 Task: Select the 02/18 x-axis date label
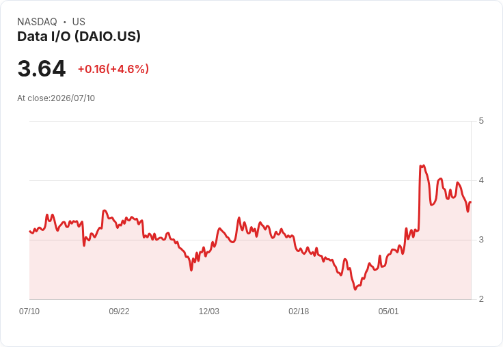(299, 311)
